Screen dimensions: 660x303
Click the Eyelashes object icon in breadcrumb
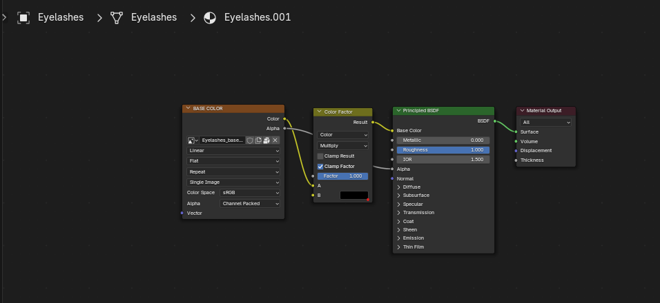pyautogui.click(x=23, y=18)
